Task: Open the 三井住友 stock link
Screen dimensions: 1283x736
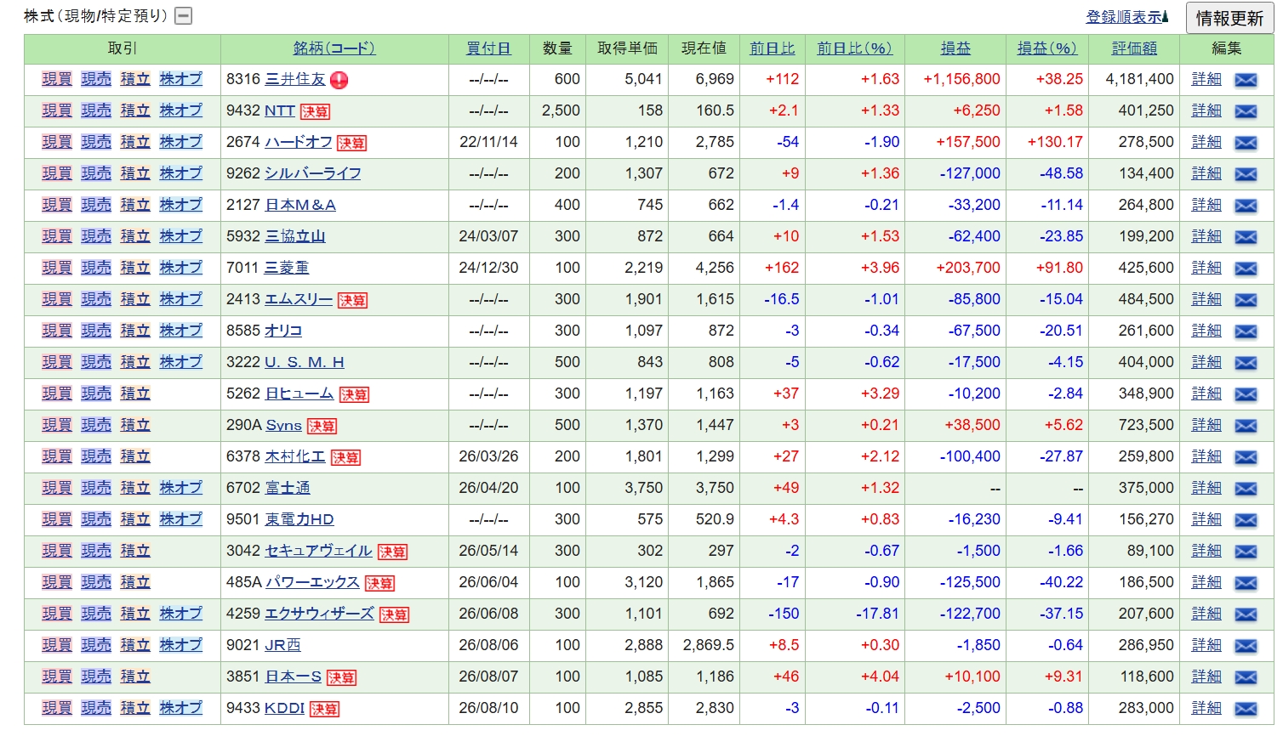Action: pos(295,79)
